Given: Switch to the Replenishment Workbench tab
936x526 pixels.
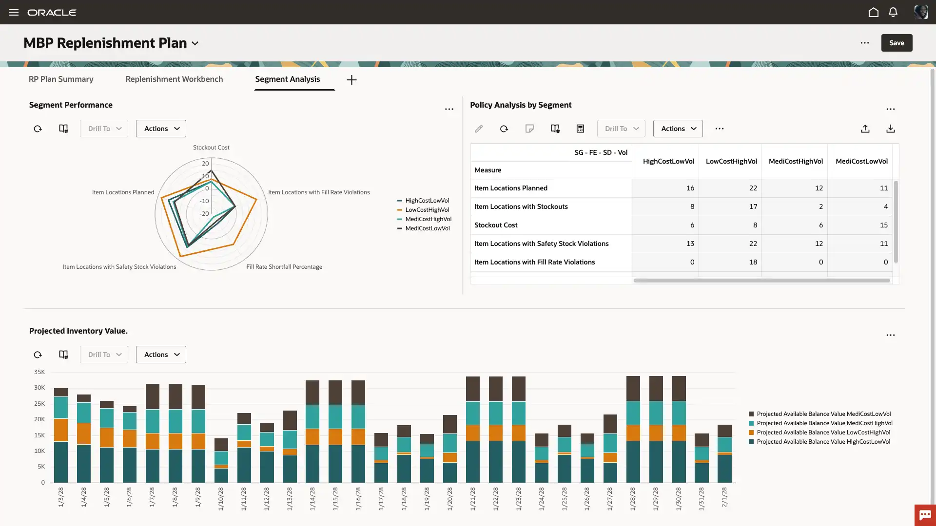Looking at the screenshot, I should click(x=174, y=79).
